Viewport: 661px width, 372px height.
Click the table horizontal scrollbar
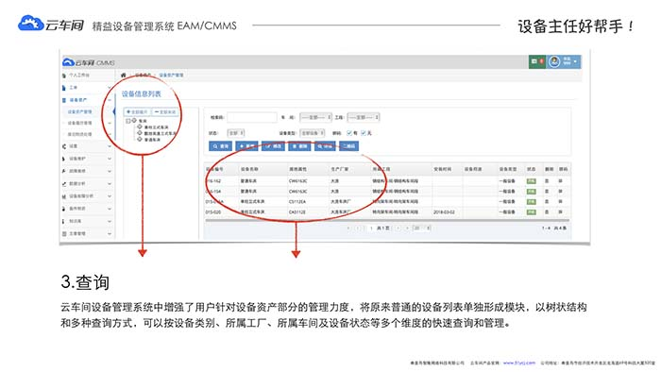click(x=387, y=220)
